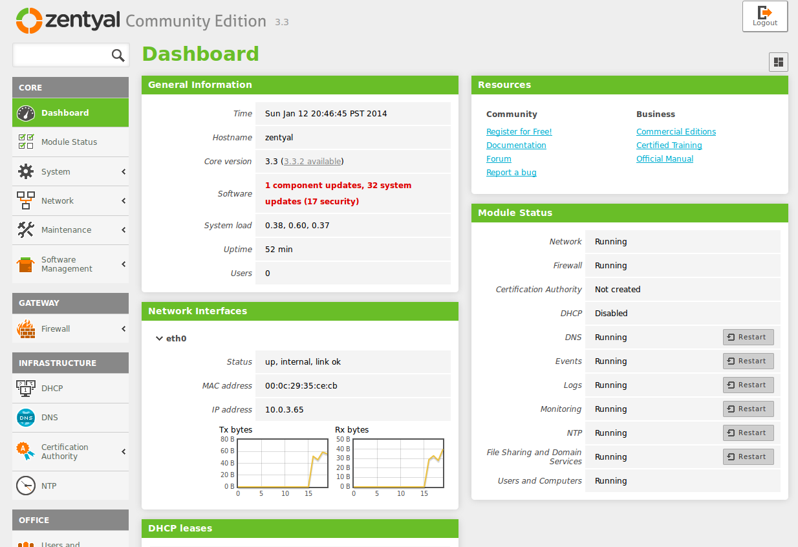
Task: Click the IP address value 10.0.3.65
Action: point(285,410)
